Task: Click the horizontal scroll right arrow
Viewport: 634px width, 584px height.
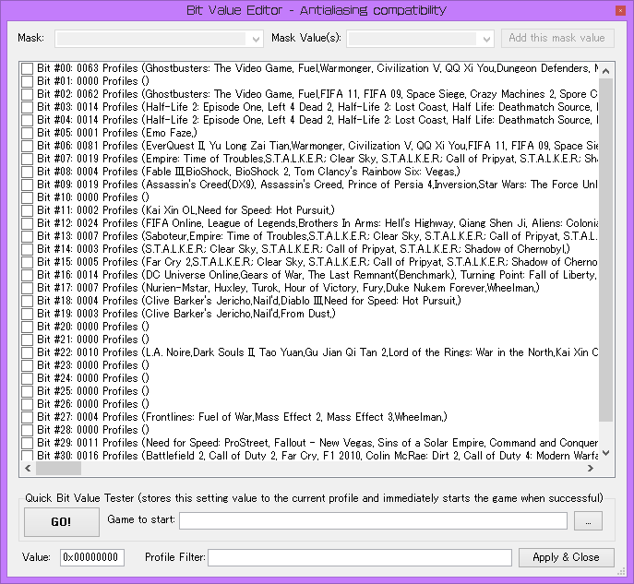Action: pos(591,468)
